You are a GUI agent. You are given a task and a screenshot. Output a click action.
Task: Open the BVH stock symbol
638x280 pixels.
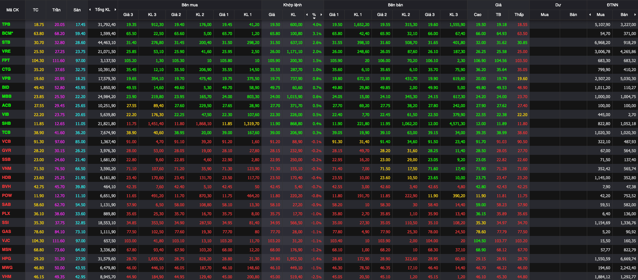pos(6,187)
